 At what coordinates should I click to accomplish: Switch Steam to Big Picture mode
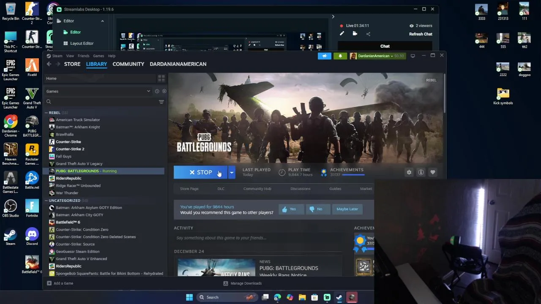(413, 56)
